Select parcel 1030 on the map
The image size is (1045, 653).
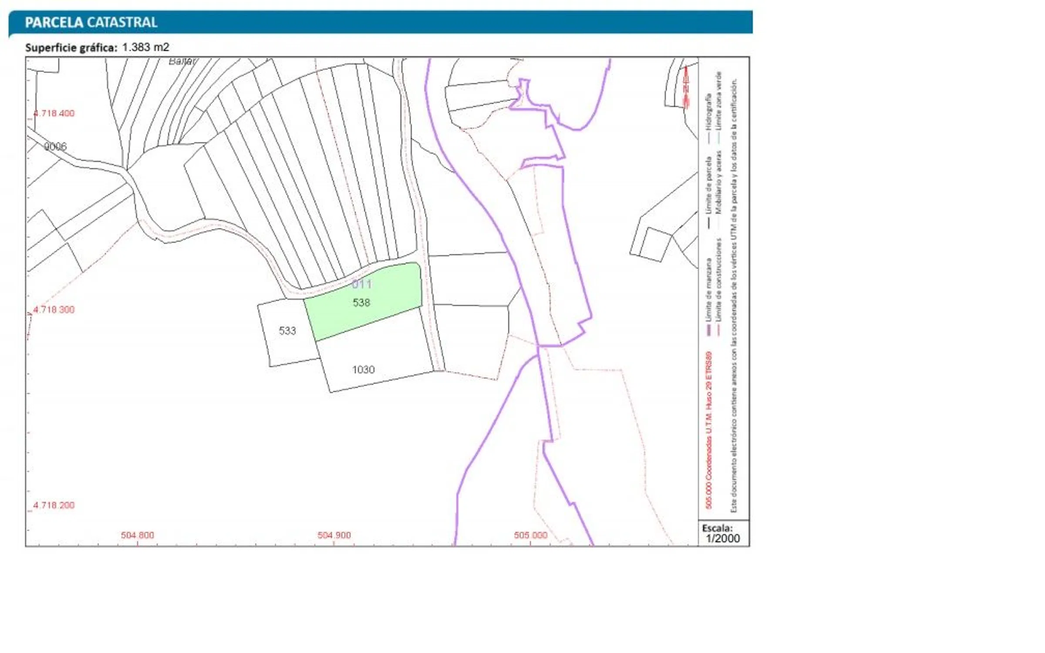pos(364,370)
